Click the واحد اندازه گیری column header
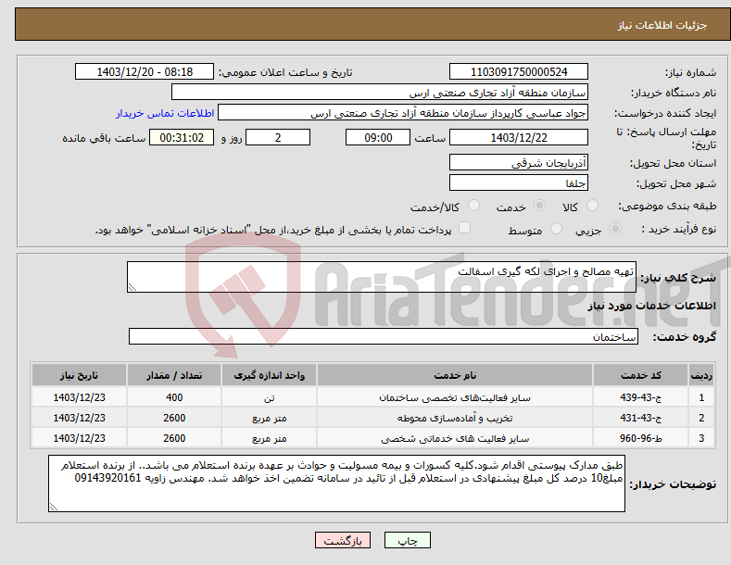 (269, 375)
